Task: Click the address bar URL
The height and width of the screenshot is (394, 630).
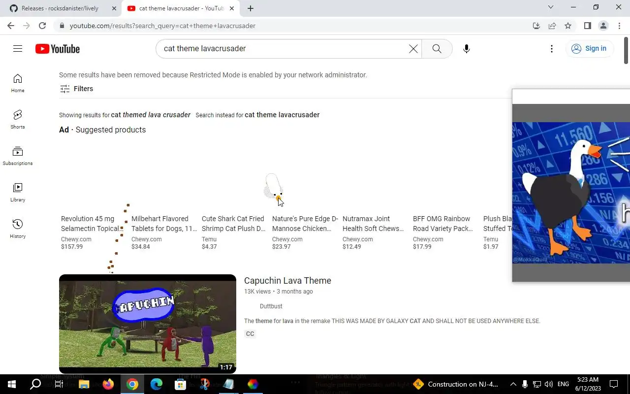Action: coord(162,26)
